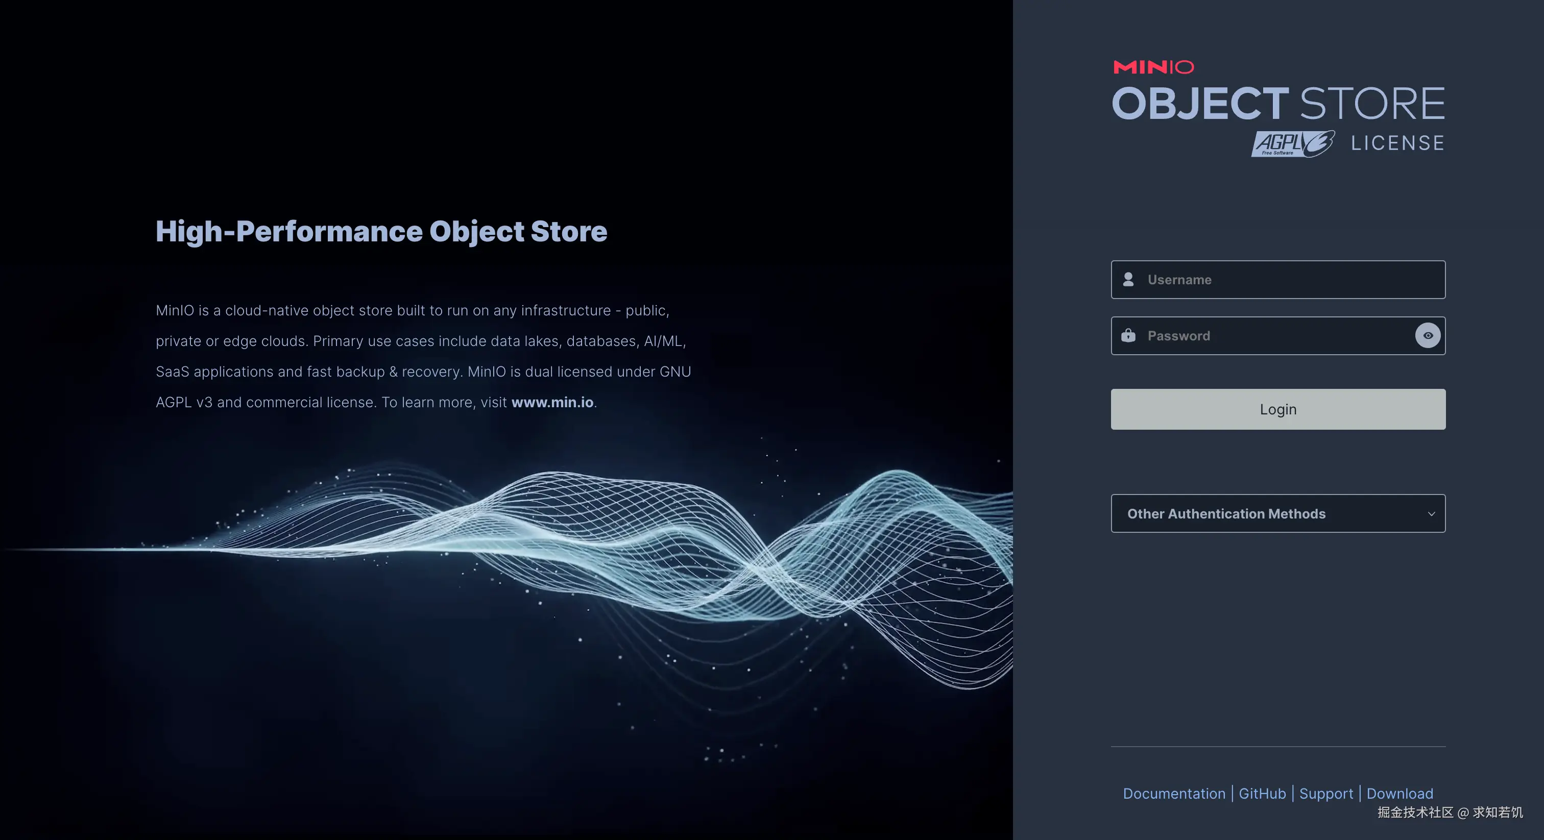Click the user icon in Username field
Screen dimensions: 1544x840
1128,279
